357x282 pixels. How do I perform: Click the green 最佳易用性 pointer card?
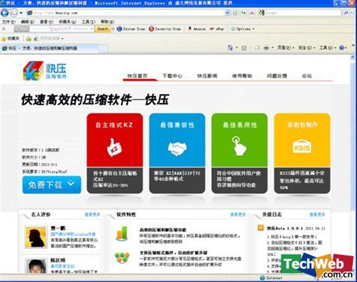(240, 153)
